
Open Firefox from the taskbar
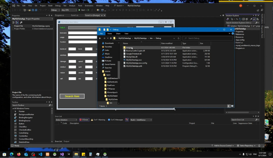[19, 154]
